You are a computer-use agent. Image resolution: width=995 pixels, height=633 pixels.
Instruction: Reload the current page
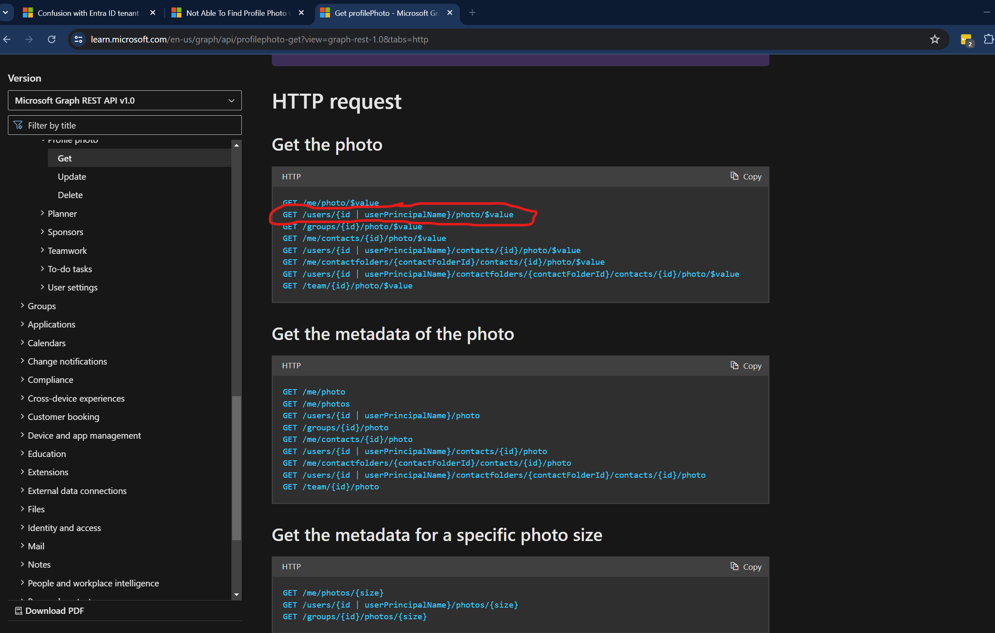(x=52, y=40)
